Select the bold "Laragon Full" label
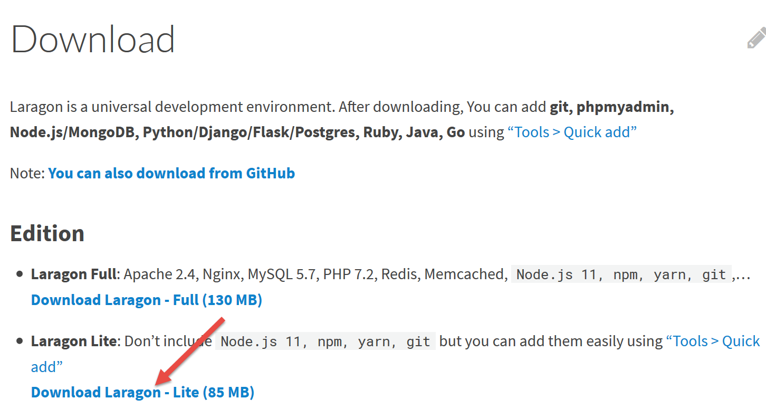 (73, 274)
